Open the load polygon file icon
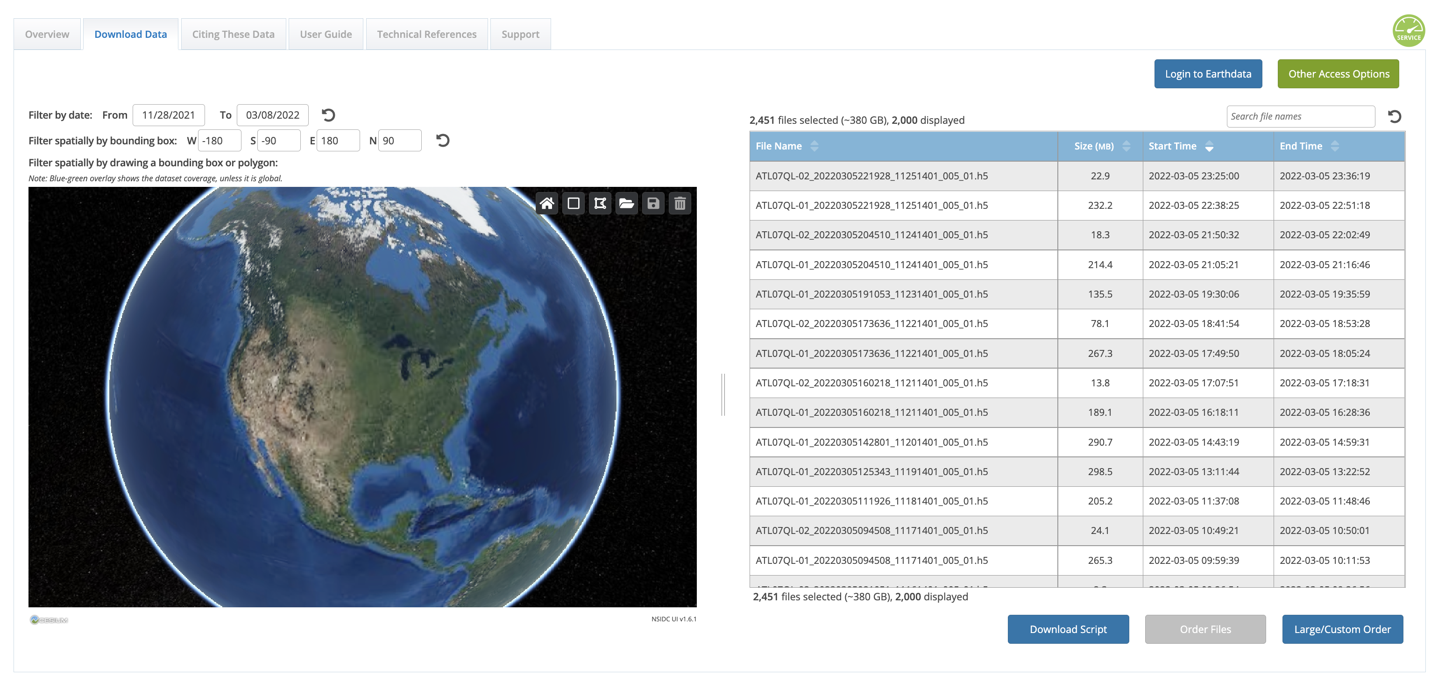The image size is (1445, 683). (627, 203)
